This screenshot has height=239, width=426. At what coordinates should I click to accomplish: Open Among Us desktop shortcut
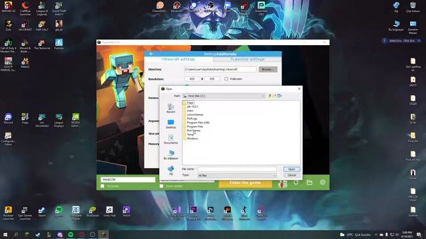[8, 7]
